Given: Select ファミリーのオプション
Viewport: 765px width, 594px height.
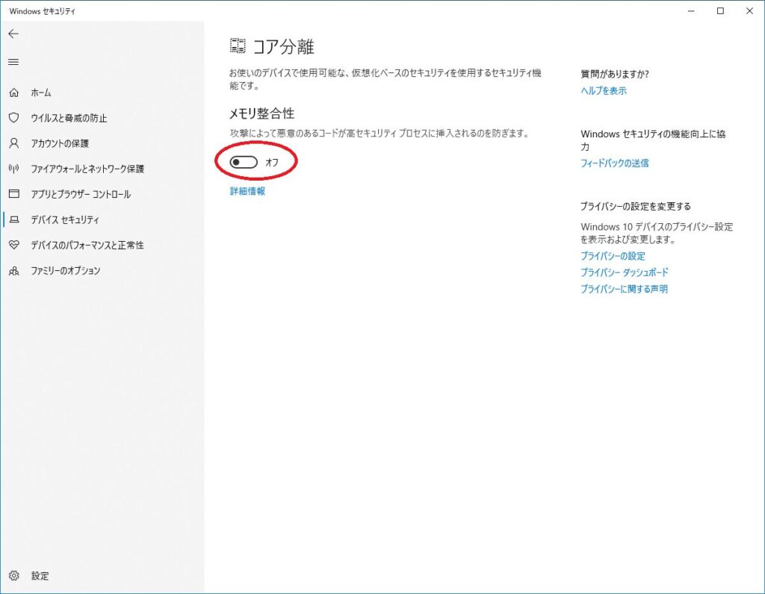Looking at the screenshot, I should point(66,270).
